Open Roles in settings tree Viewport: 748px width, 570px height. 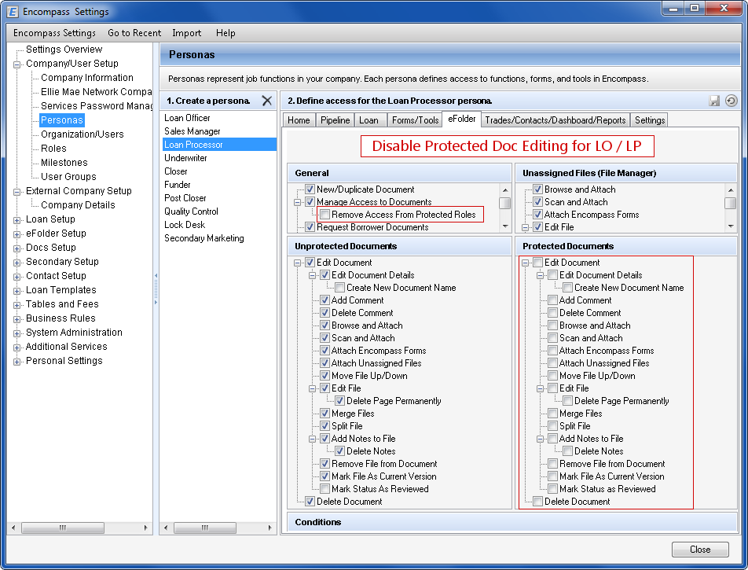(x=53, y=149)
